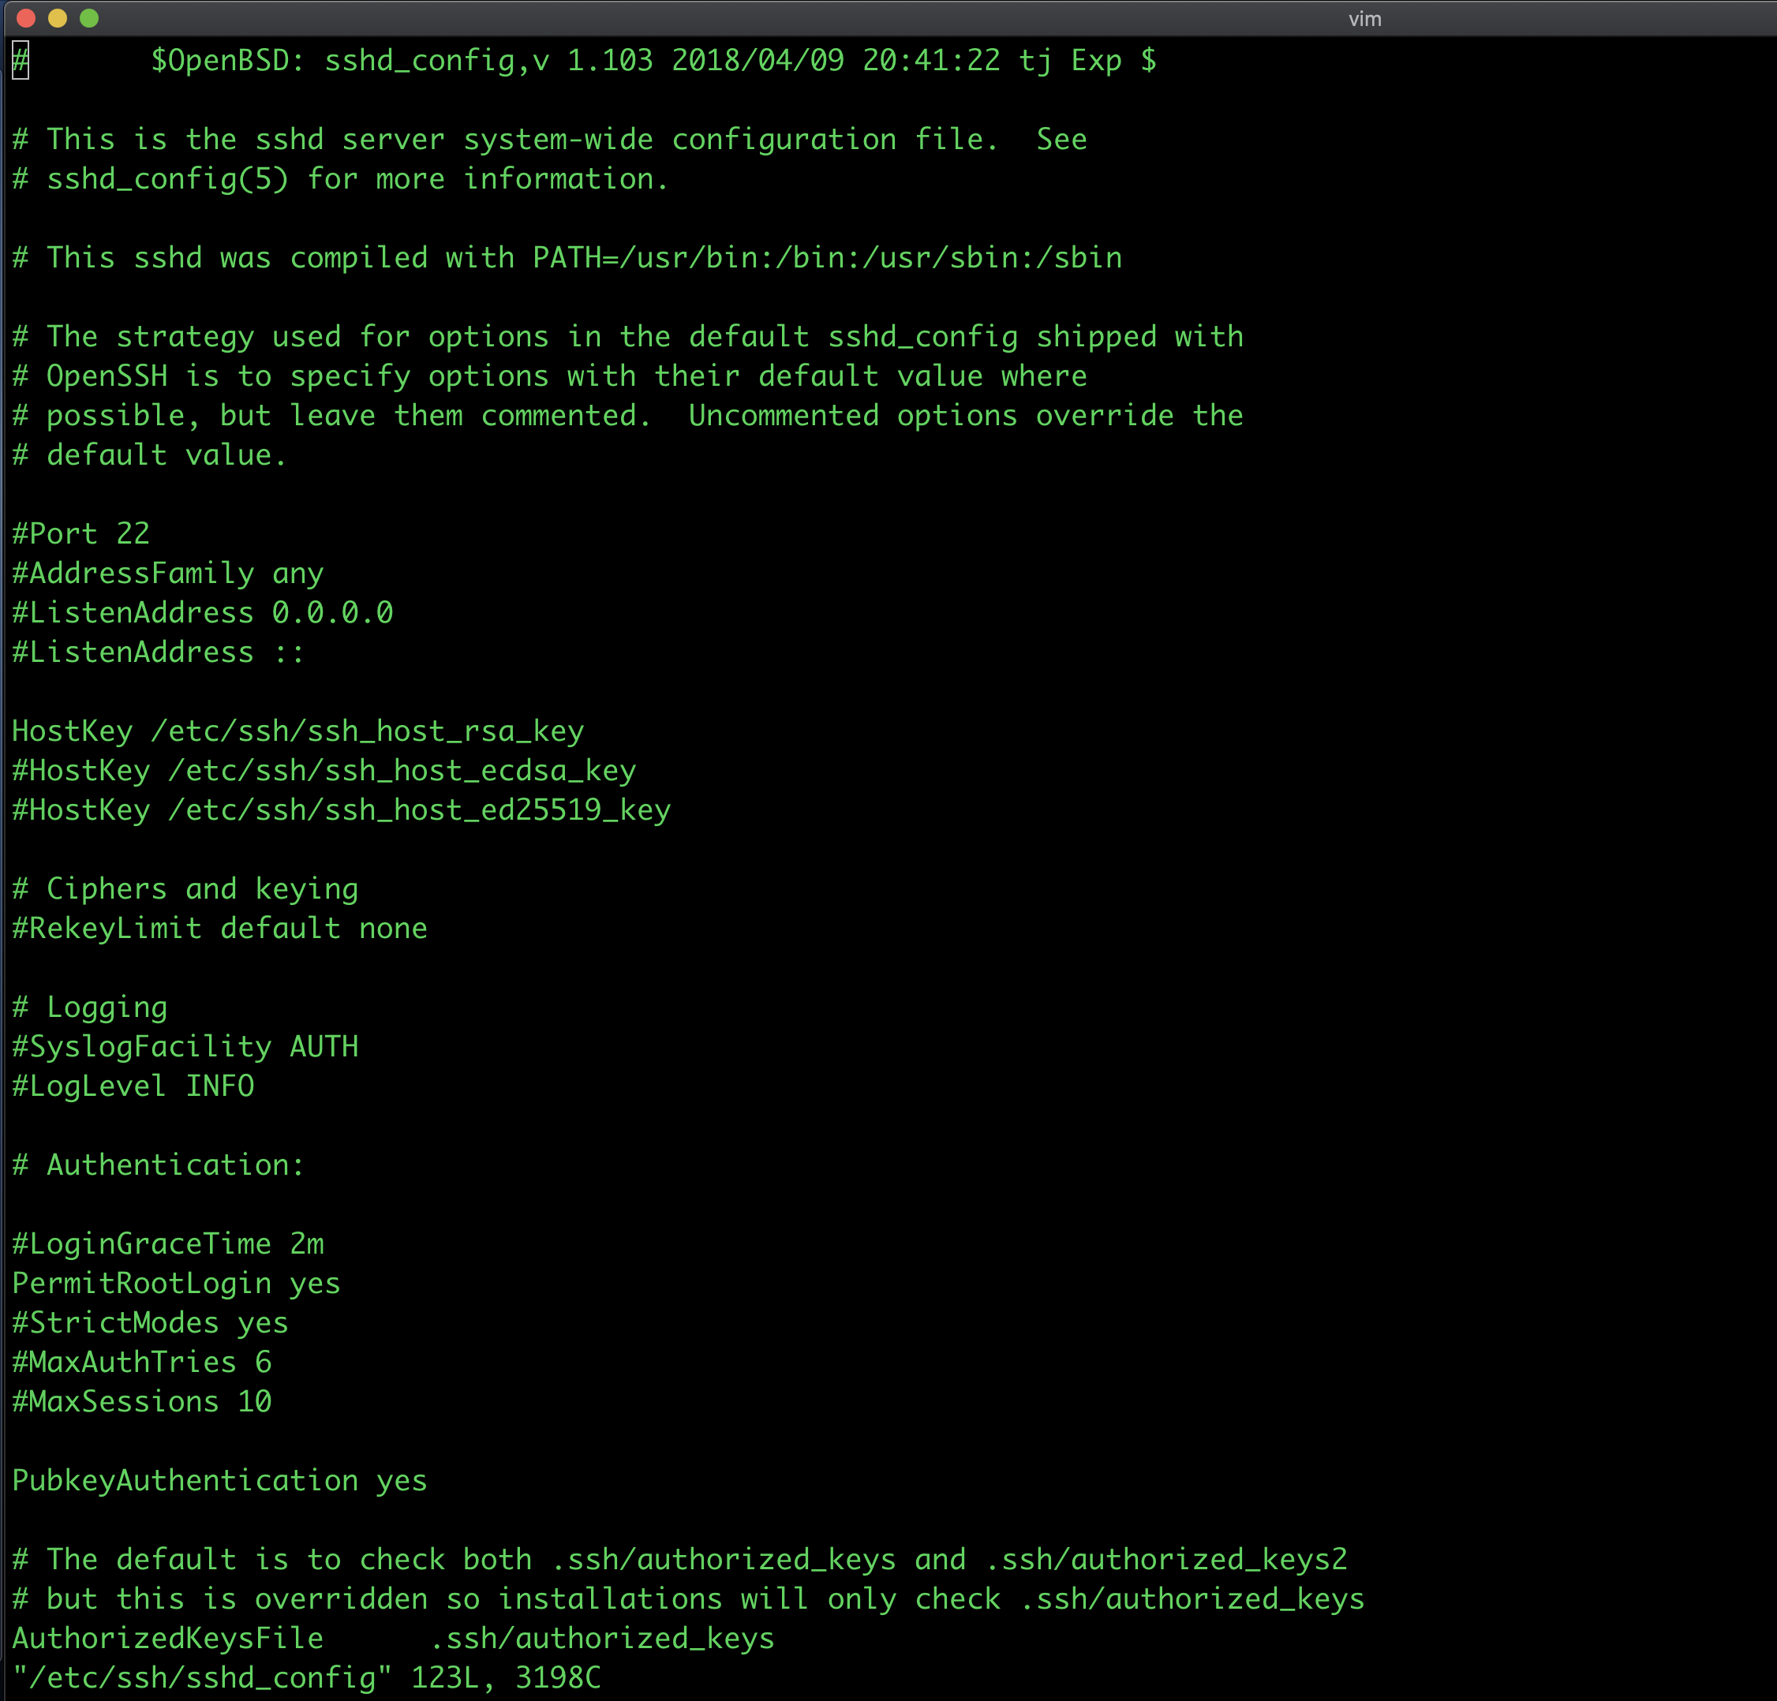The image size is (1777, 1701).
Task: Click the ed25519 HostKey commented line
Action: pyautogui.click(x=341, y=809)
